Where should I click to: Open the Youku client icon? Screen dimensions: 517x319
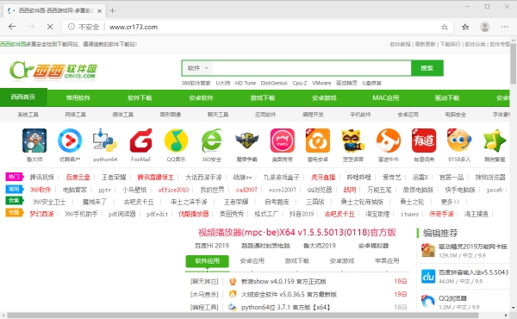pyautogui.click(x=70, y=141)
